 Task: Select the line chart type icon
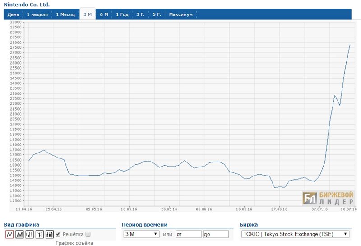tap(9, 234)
